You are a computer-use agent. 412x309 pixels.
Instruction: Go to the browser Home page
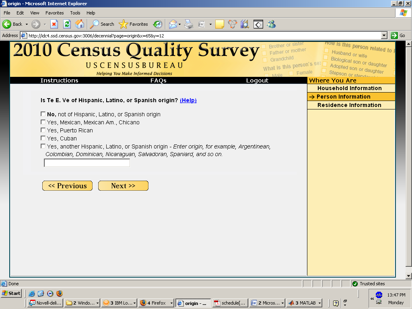point(80,24)
